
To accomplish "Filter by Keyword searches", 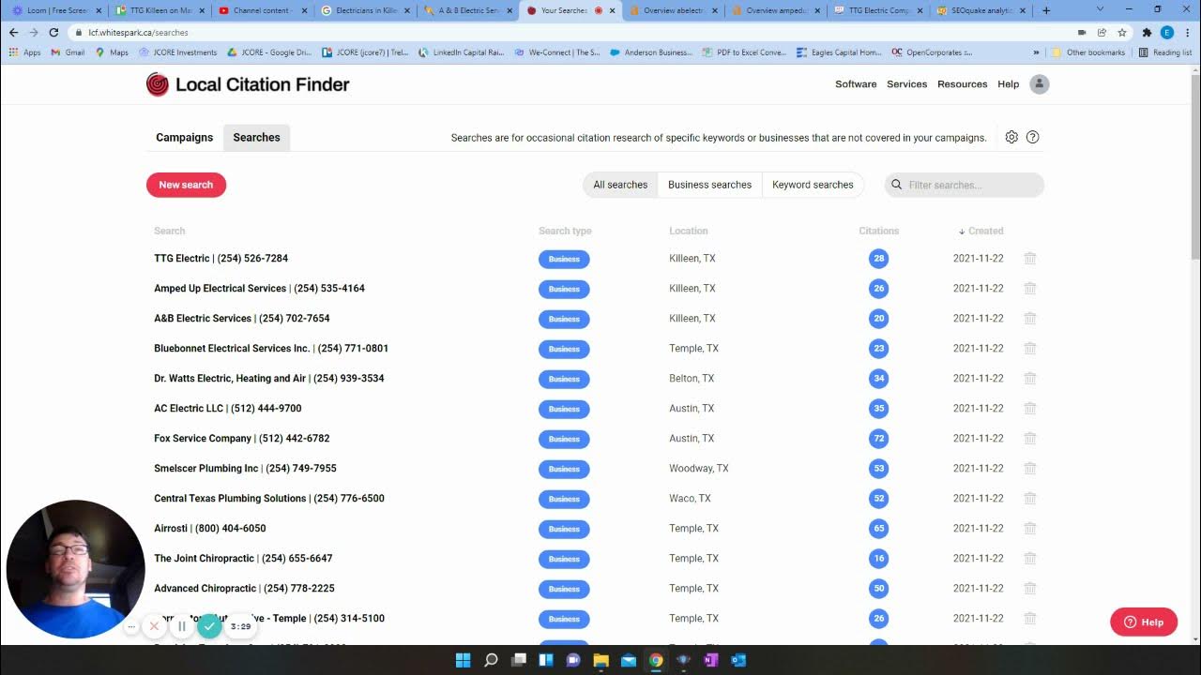I will tap(813, 185).
